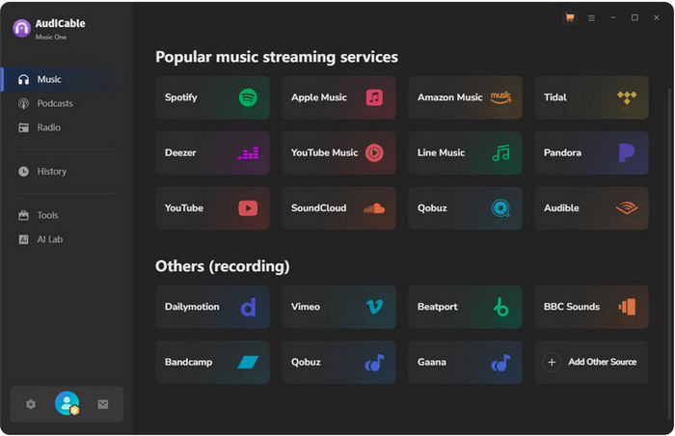Click the pink Apple Music note icon

(374, 97)
